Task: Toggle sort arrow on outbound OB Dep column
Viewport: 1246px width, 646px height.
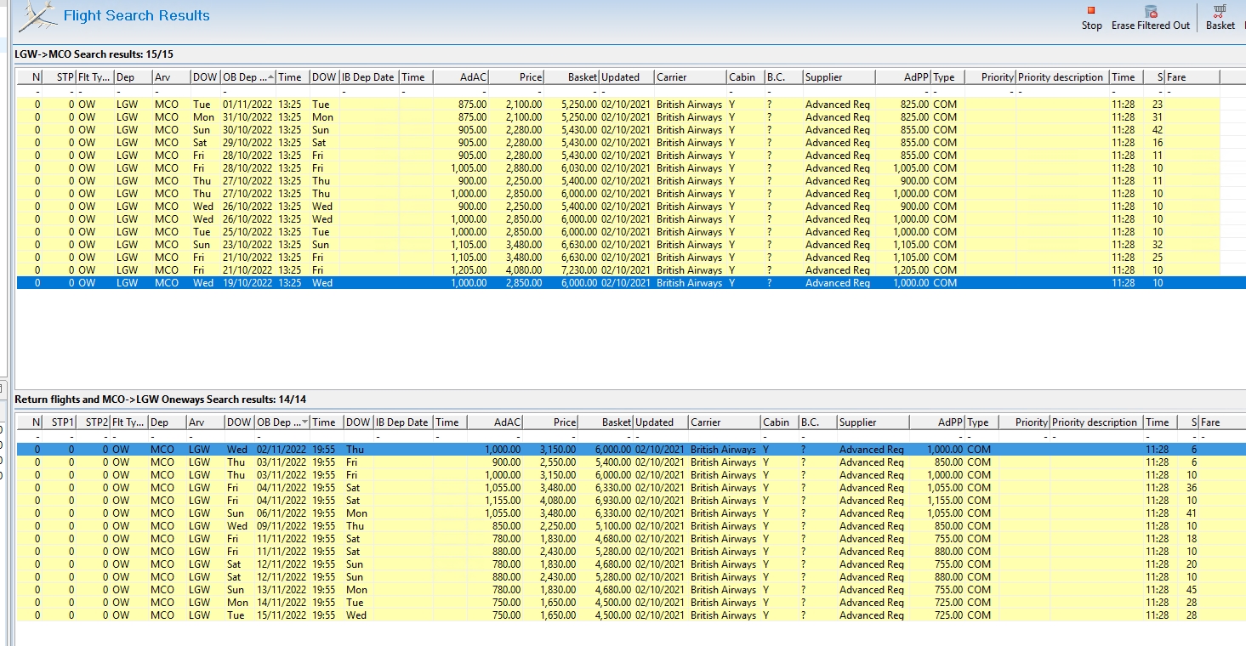Action: (271, 77)
